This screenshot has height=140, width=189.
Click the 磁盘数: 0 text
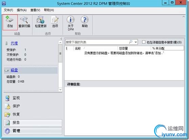point(13,77)
